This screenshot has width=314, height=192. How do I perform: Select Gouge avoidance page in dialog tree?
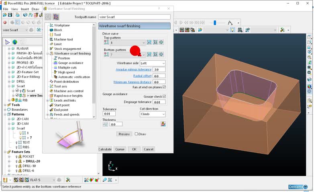point(71,63)
